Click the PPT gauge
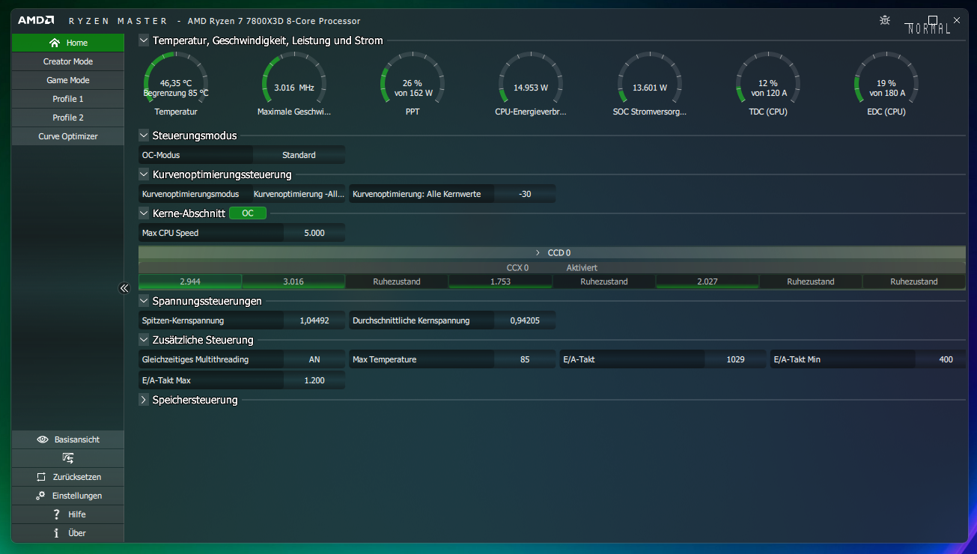977x554 pixels. [x=413, y=83]
